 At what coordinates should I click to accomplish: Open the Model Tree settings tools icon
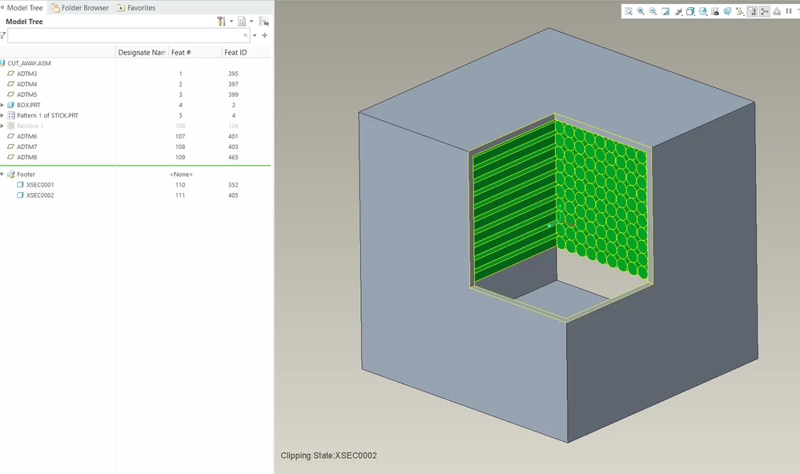coord(221,22)
